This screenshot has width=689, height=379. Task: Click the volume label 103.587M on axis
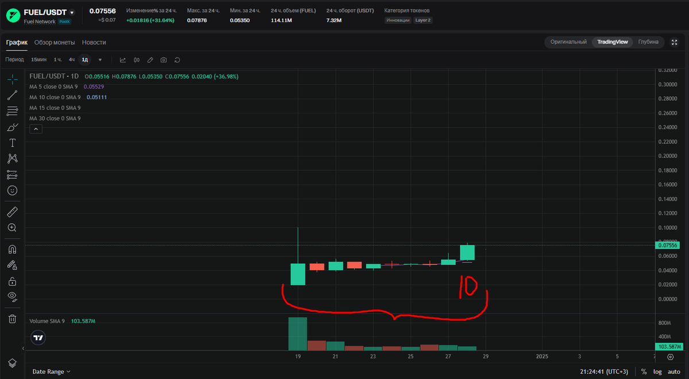pos(668,347)
